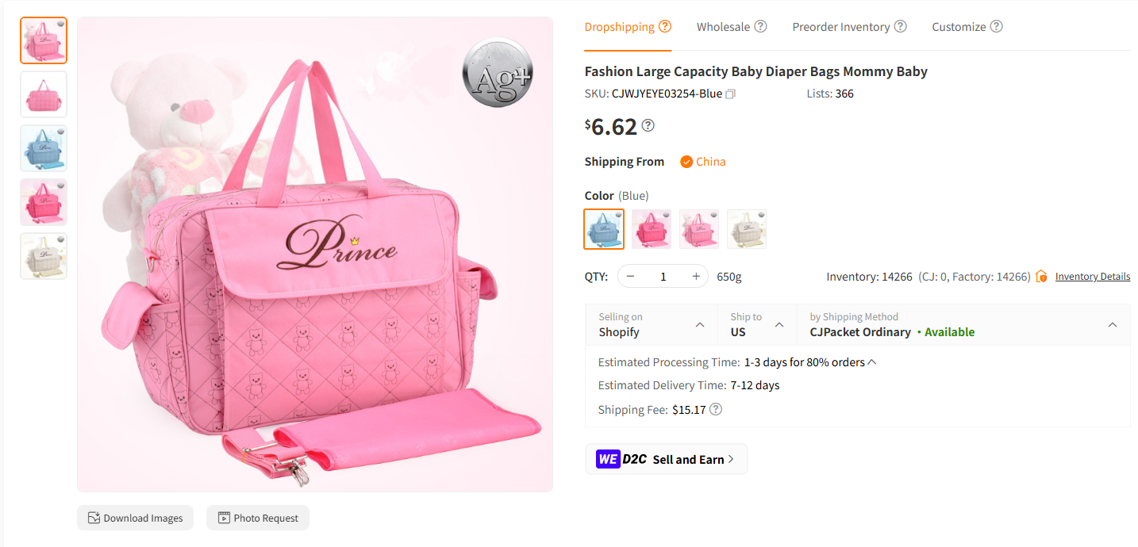1138x547 pixels.
Task: Click the Wholesale question mark icon
Action: click(763, 26)
